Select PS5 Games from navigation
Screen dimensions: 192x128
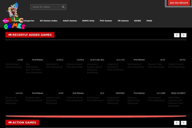(x=106, y=20)
